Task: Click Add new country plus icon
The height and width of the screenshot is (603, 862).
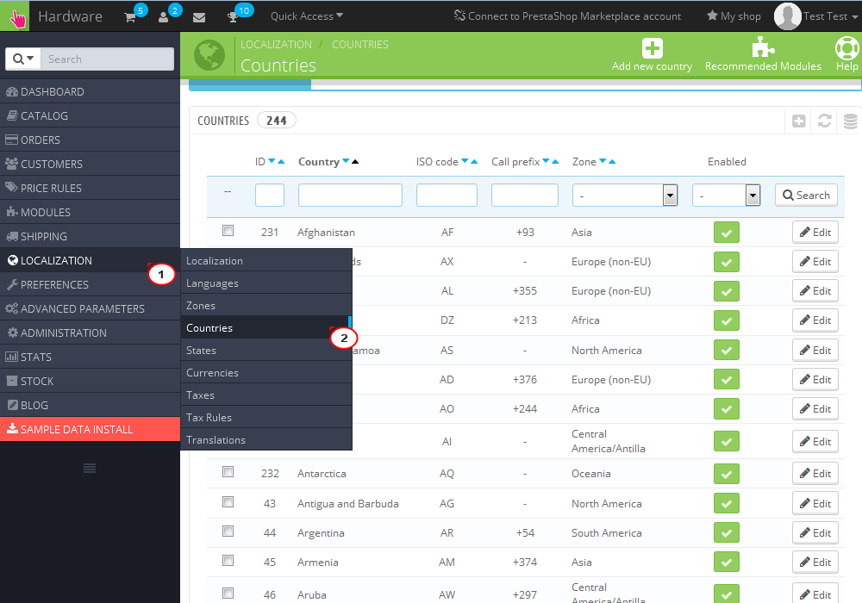Action: (x=653, y=48)
